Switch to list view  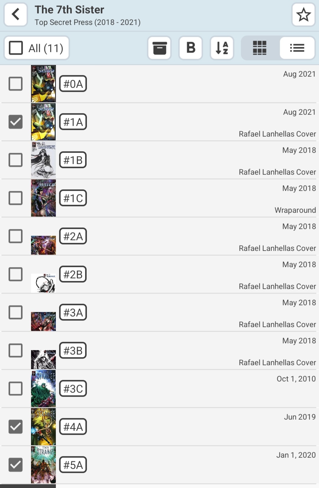tap(297, 48)
